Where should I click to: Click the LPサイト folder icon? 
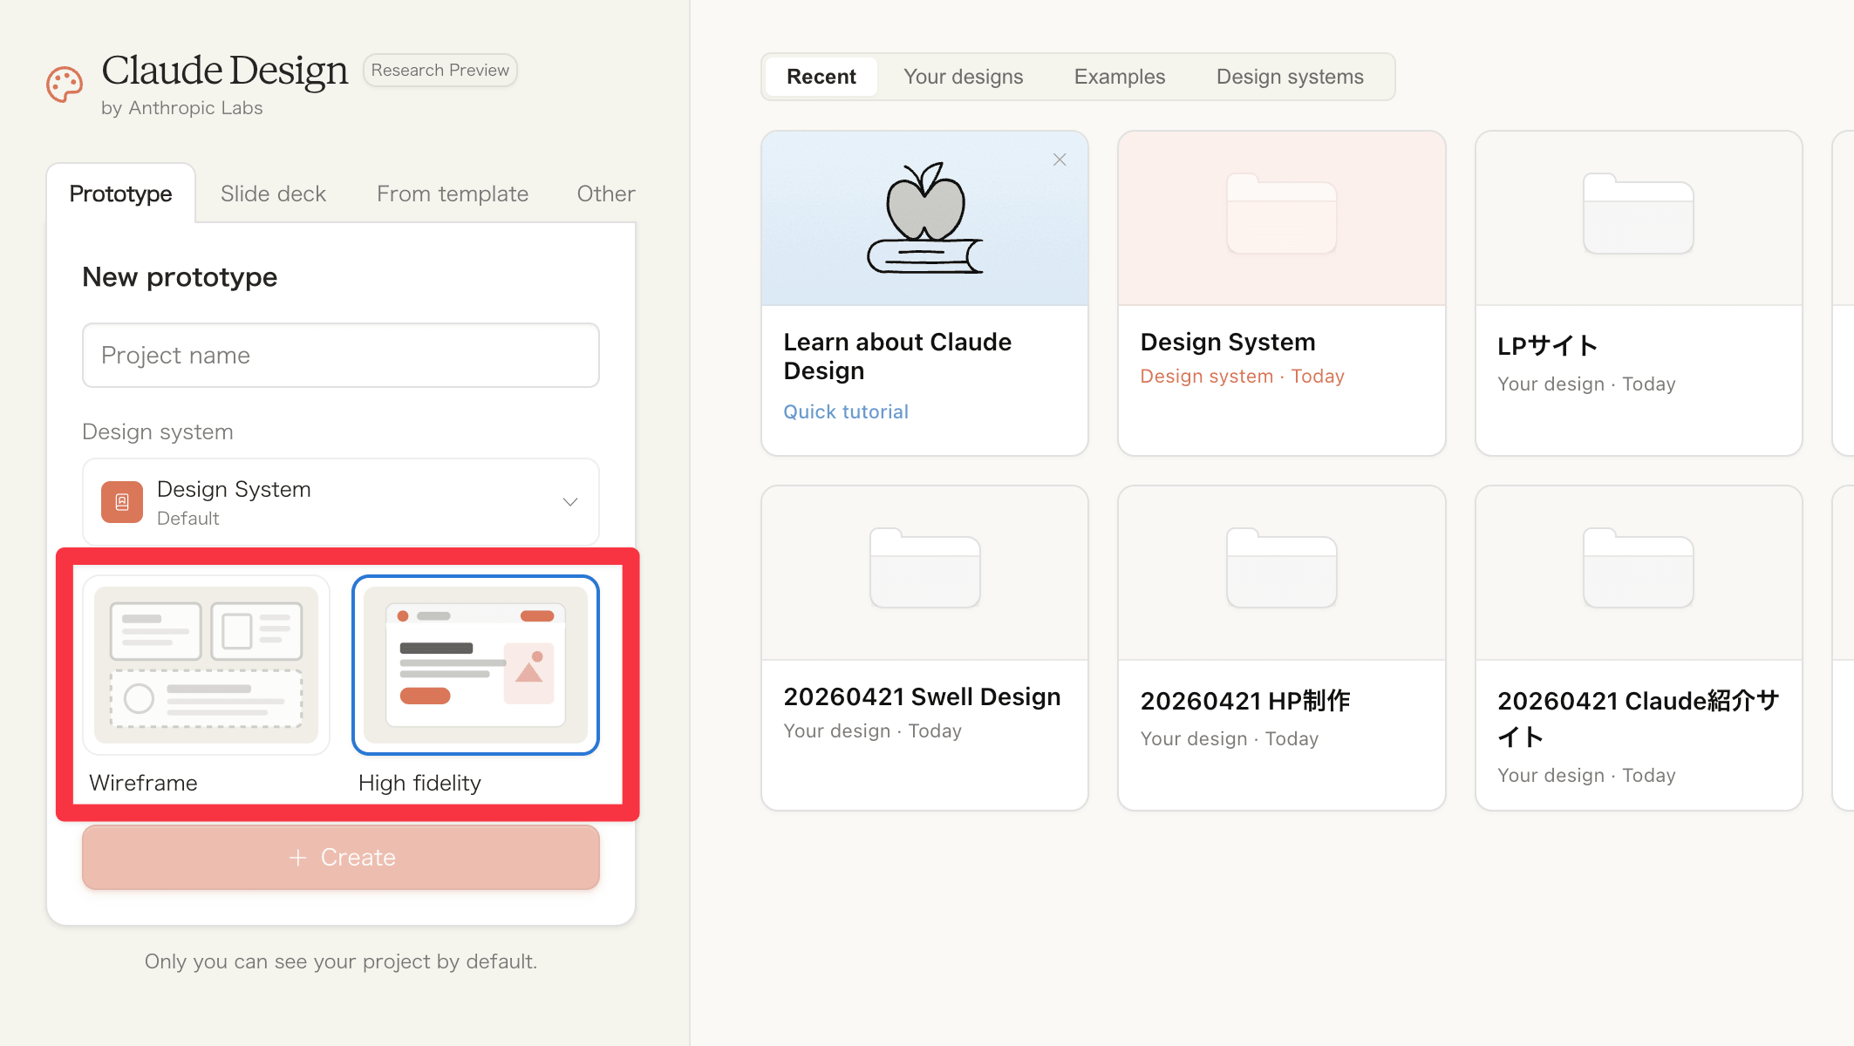[x=1638, y=214]
